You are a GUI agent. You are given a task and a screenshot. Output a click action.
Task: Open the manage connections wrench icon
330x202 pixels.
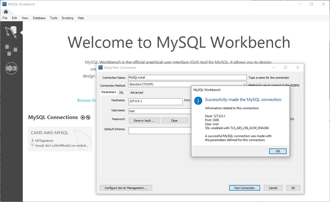88,118
